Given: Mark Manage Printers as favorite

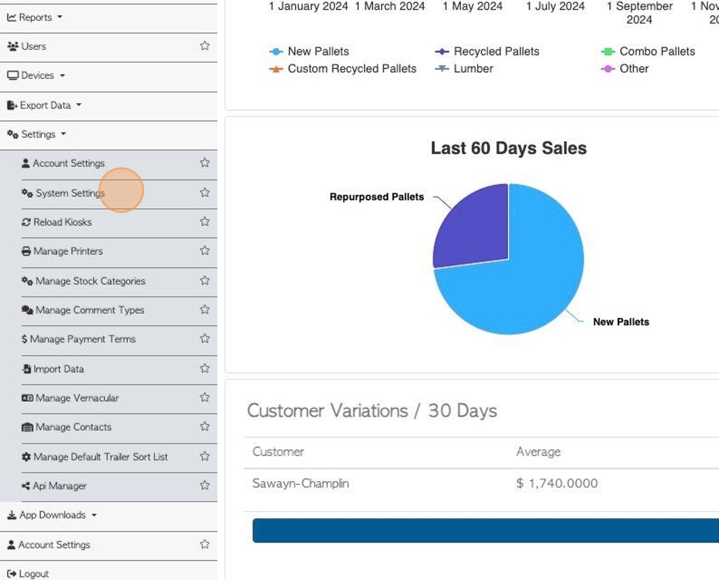Looking at the screenshot, I should pyautogui.click(x=205, y=250).
